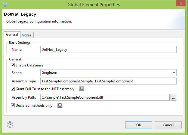Click the expression icon beside Declared methods only
Image resolution: width=188 pixels, height=135 pixels.
click(60, 105)
